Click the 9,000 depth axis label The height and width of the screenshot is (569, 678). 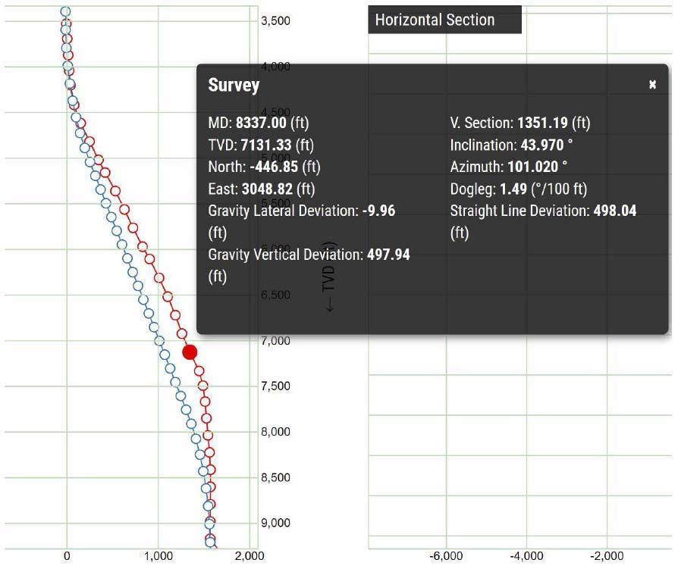(x=275, y=523)
